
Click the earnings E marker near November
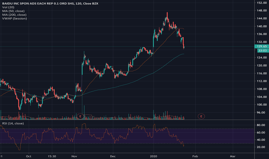(80, 117)
